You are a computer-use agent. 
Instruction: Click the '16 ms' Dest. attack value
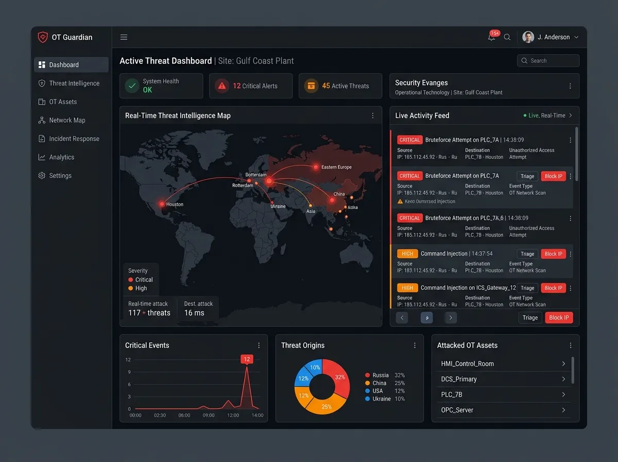pyautogui.click(x=194, y=313)
